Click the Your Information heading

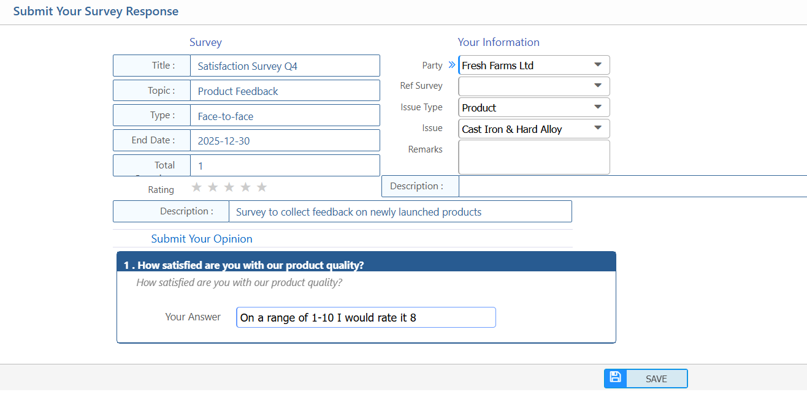499,42
